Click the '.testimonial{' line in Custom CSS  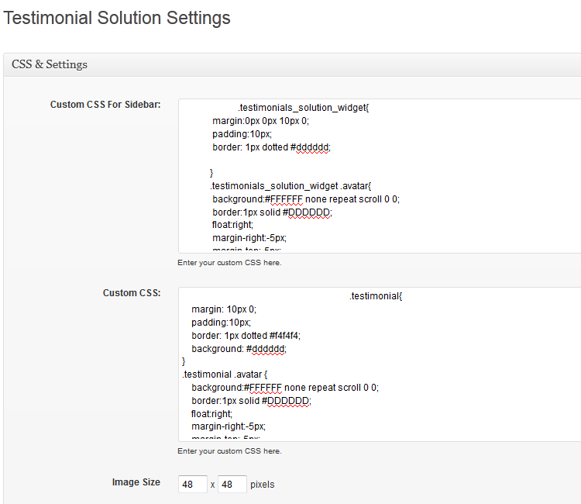(x=376, y=296)
